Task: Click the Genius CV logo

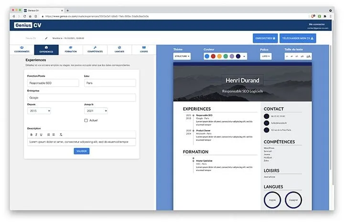Action: point(28,25)
